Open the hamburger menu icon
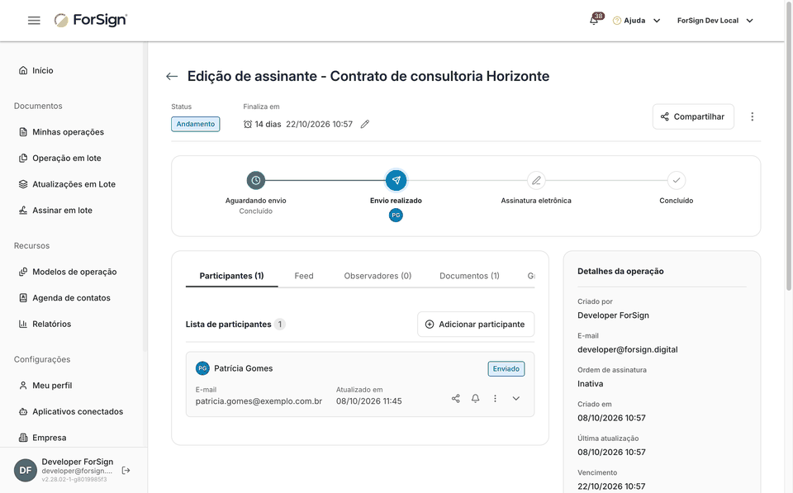The image size is (793, 493). (34, 21)
